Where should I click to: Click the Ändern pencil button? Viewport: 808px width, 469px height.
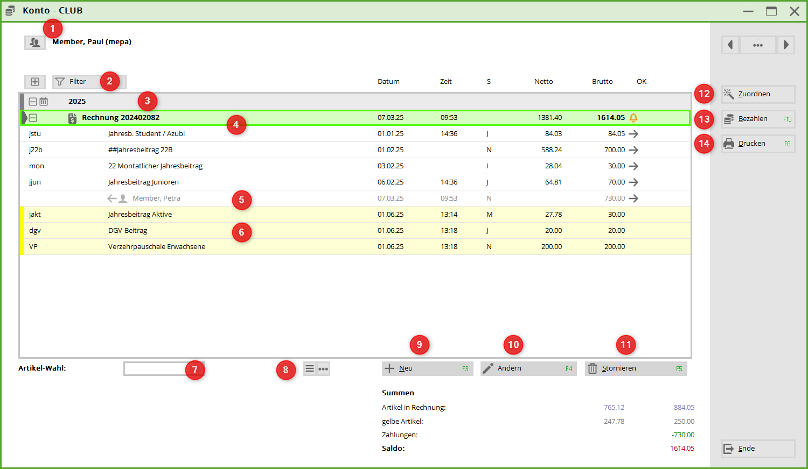pyautogui.click(x=528, y=368)
